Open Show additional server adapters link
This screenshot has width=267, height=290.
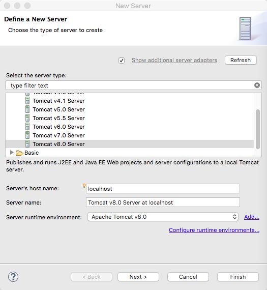tap(174, 60)
